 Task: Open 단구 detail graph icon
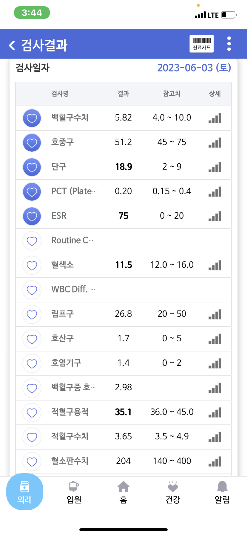(215, 167)
